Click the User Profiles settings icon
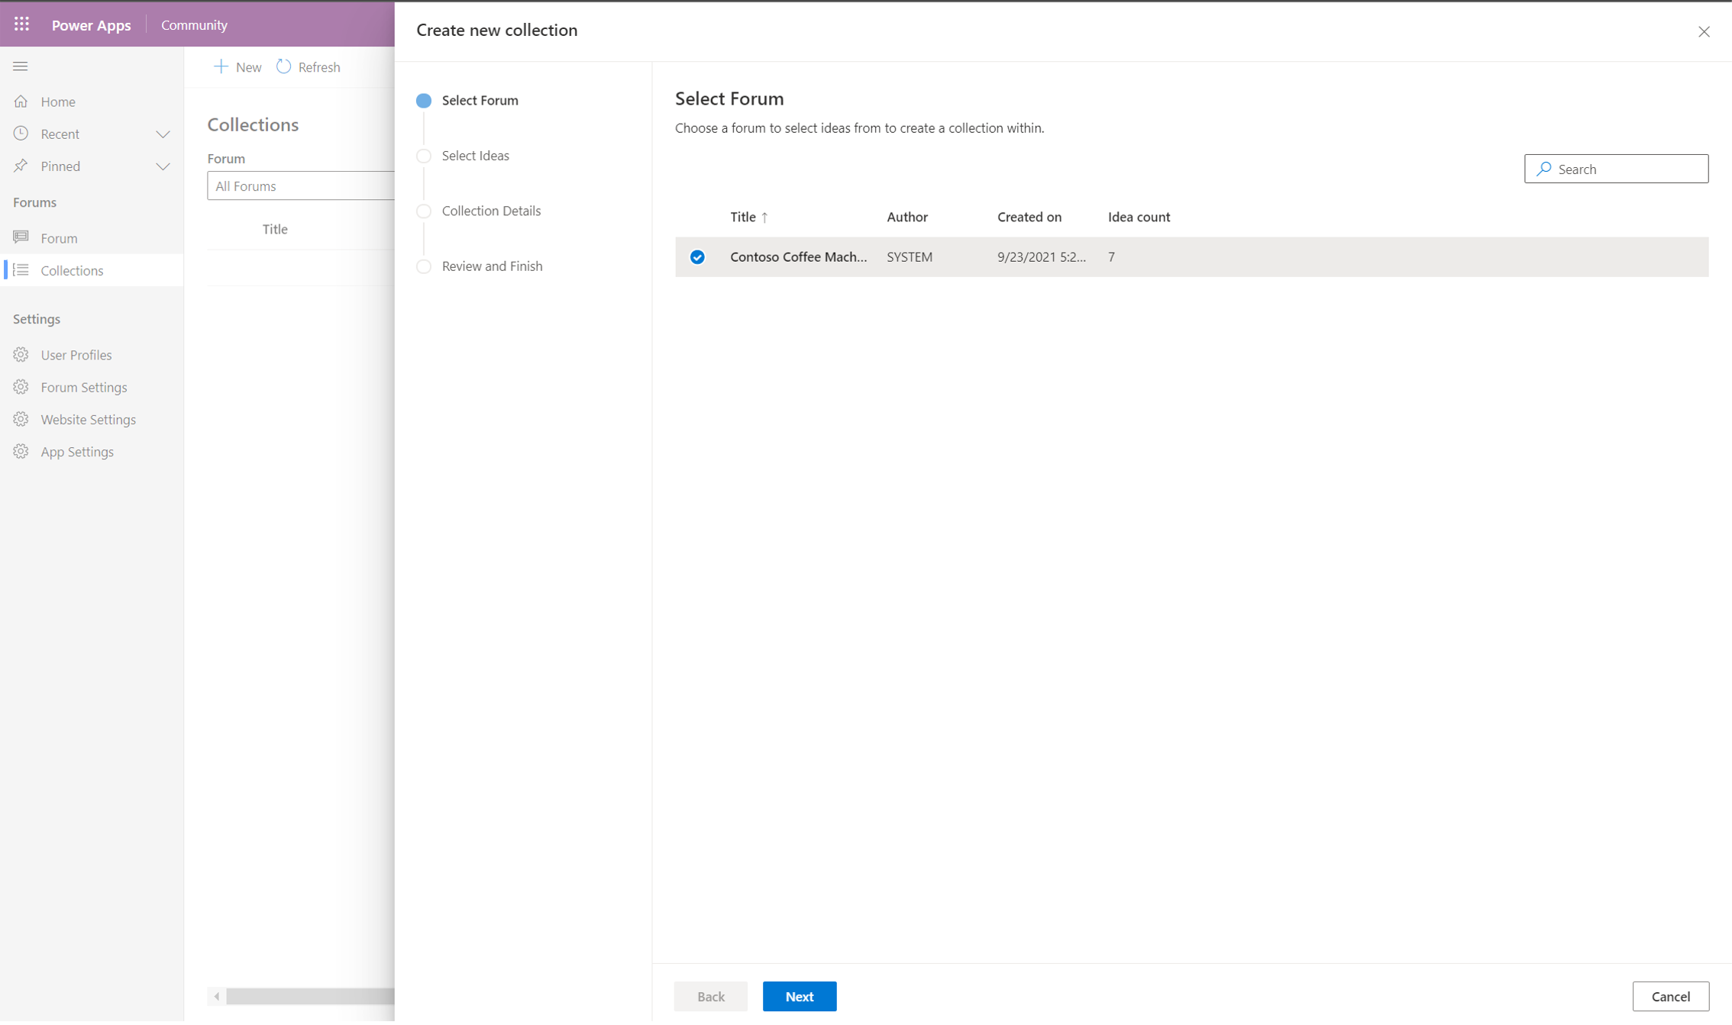Image resolution: width=1732 pixels, height=1025 pixels. [22, 354]
